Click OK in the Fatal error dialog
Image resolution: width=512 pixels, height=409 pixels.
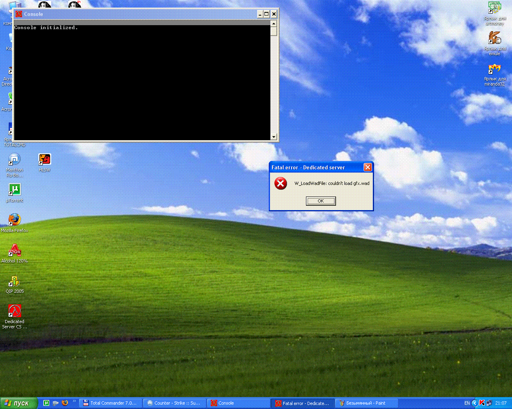tap(321, 201)
